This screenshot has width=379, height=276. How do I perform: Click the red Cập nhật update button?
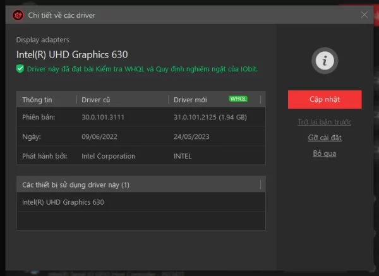(325, 99)
